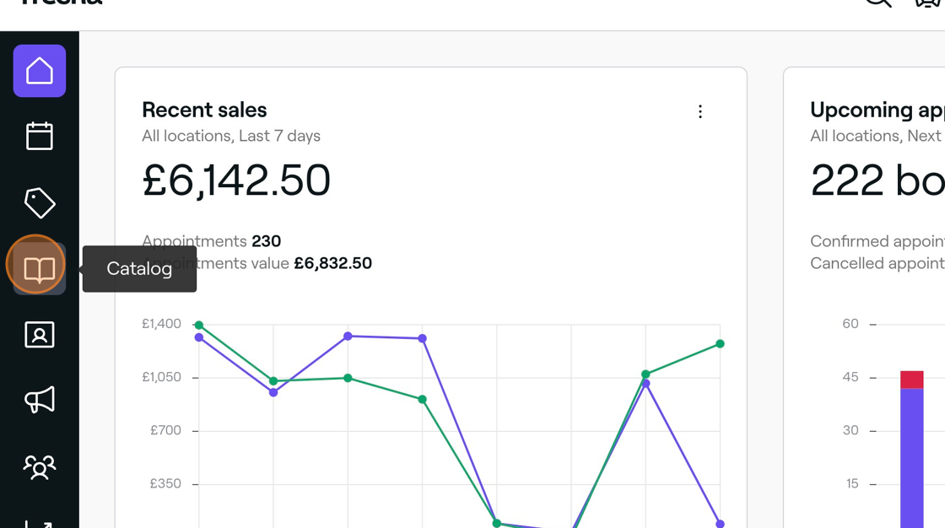945x528 pixels.
Task: Click the 45 label on appointments axis
Action: [x=850, y=377]
